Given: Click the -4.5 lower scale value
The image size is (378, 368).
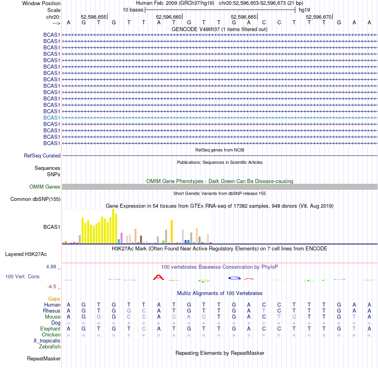Looking at the screenshot, I should pos(52,287).
